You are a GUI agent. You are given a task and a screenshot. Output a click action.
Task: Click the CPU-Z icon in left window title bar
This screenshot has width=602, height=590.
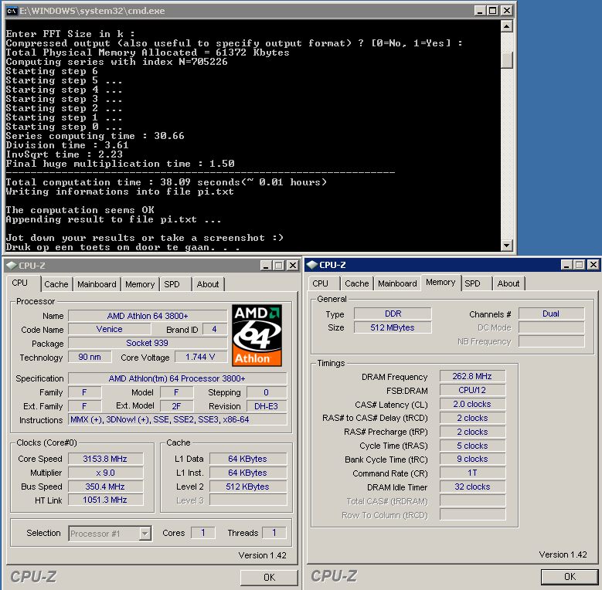12,266
